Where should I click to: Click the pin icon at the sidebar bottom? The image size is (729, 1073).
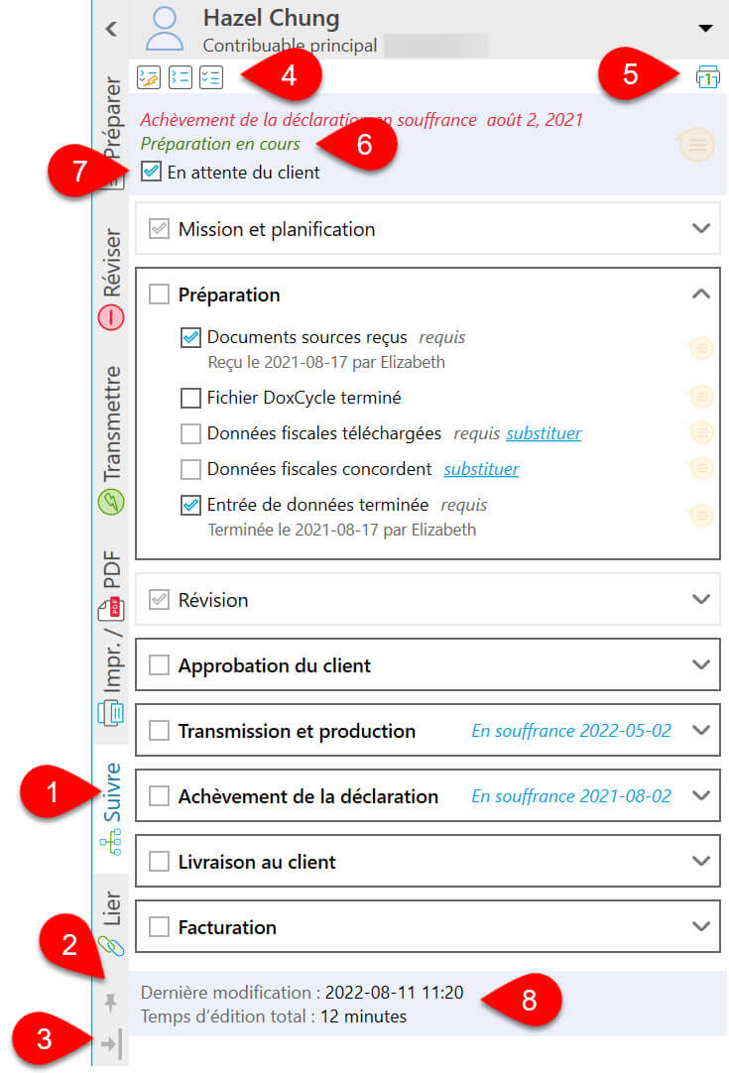click(110, 1003)
